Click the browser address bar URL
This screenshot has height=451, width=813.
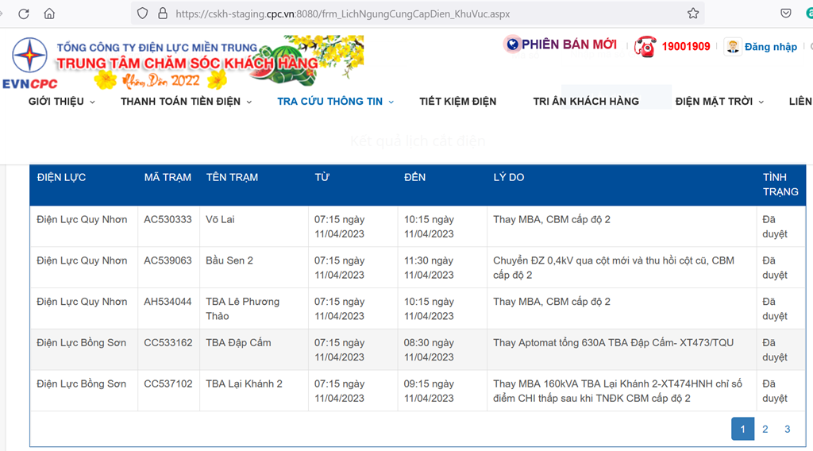coord(343,14)
